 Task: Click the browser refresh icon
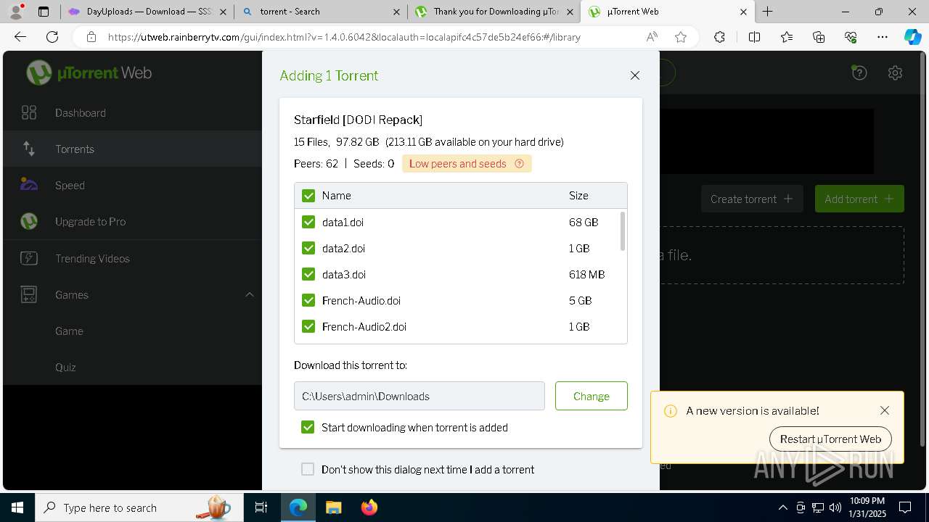pyautogui.click(x=52, y=37)
